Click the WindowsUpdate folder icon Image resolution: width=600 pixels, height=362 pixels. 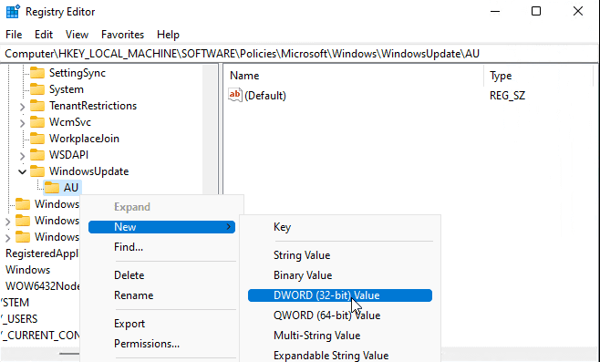click(x=37, y=171)
